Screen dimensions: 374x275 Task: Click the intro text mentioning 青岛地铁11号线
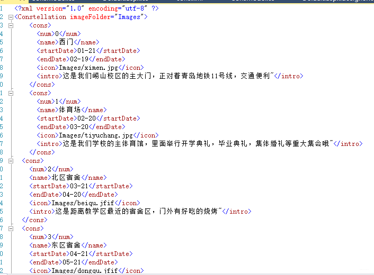(168, 76)
